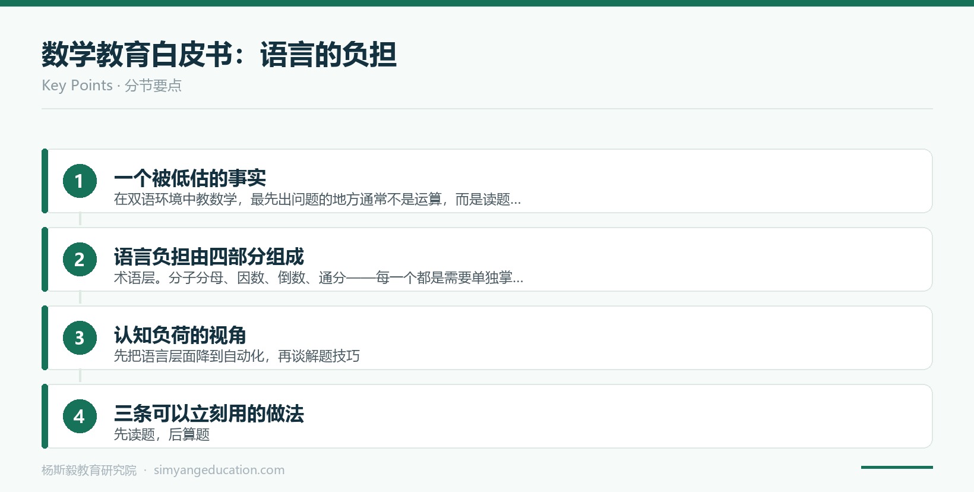Click the description starting with 在双语环境中教数学
The width and height of the screenshot is (974, 492).
click(317, 199)
